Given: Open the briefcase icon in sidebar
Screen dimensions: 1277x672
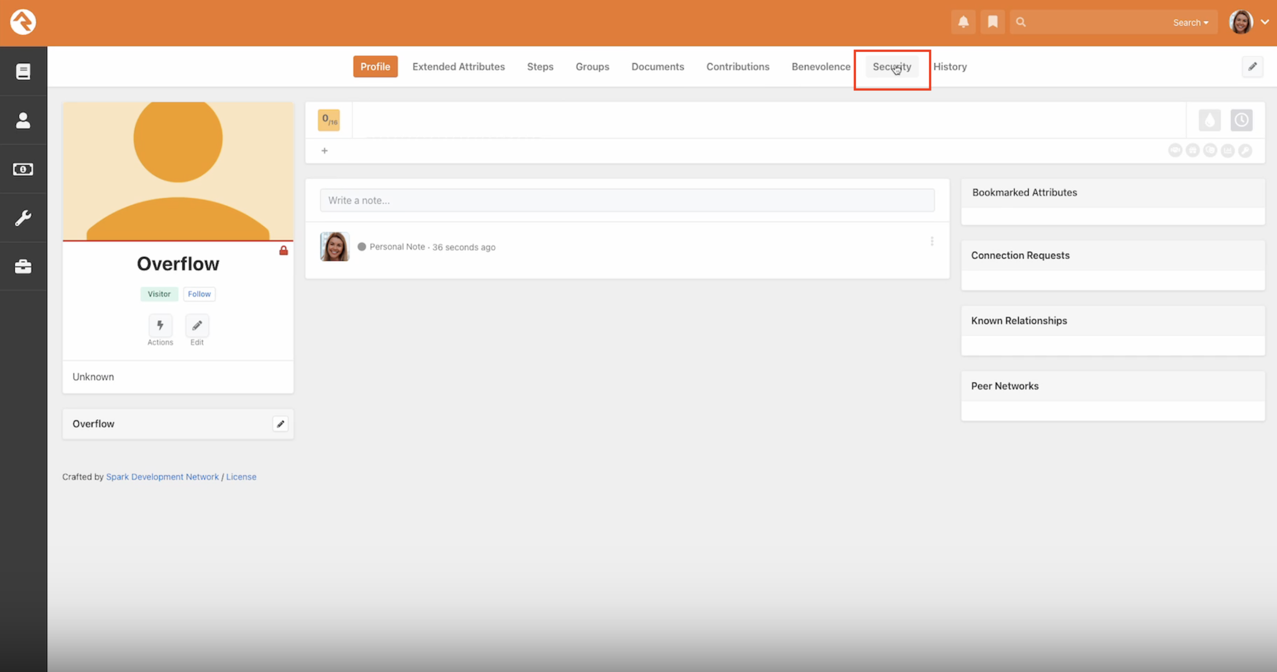Looking at the screenshot, I should pyautogui.click(x=23, y=267).
